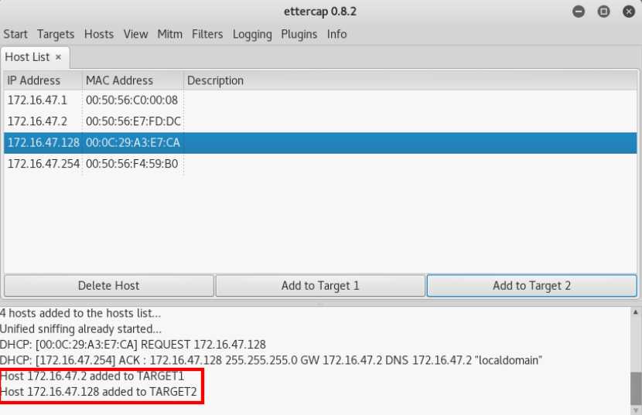Viewport: 642px width, 415px height.
Task: Click the Delete Host button
Action: click(109, 286)
